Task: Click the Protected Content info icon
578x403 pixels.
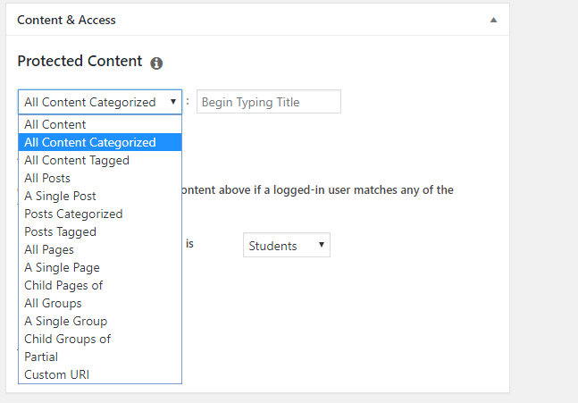Action: pyautogui.click(x=156, y=63)
